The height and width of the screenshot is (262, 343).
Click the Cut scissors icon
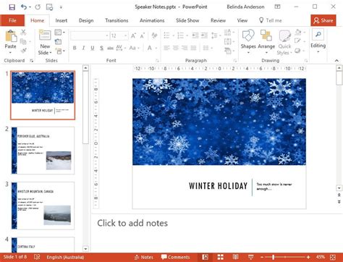click(23, 32)
